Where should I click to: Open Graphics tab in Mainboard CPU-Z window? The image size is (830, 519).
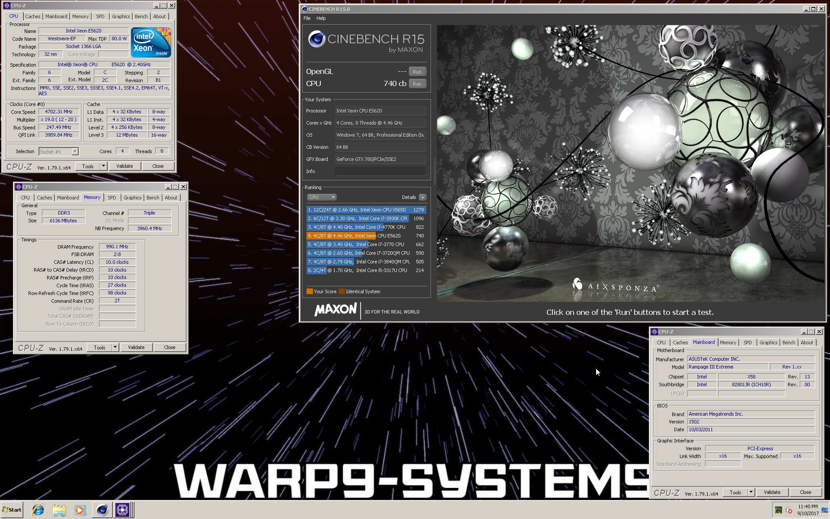coord(768,343)
